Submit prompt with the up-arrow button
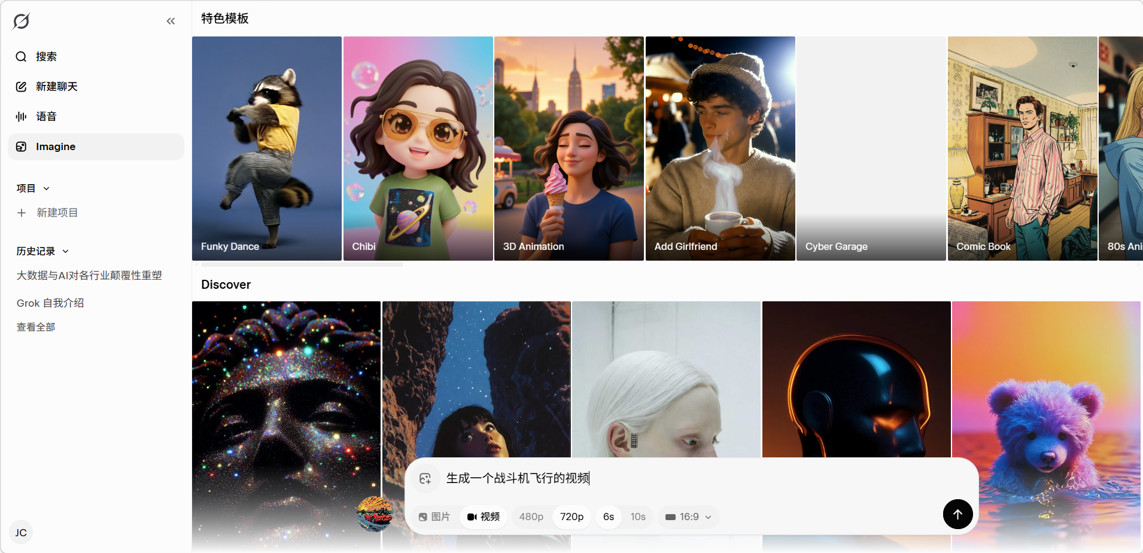1143x553 pixels. pos(957,514)
